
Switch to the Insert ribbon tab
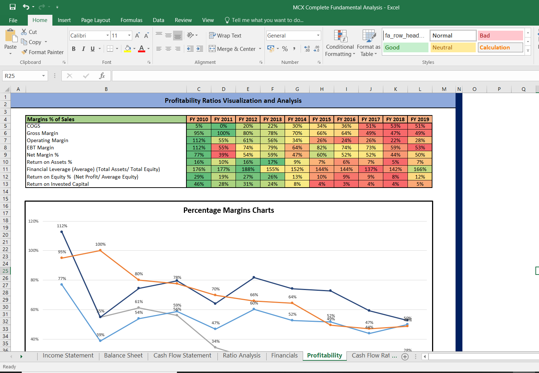(64, 20)
